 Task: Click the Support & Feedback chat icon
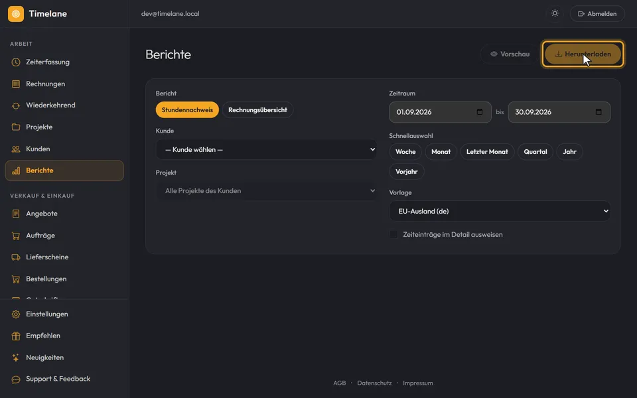(x=16, y=379)
